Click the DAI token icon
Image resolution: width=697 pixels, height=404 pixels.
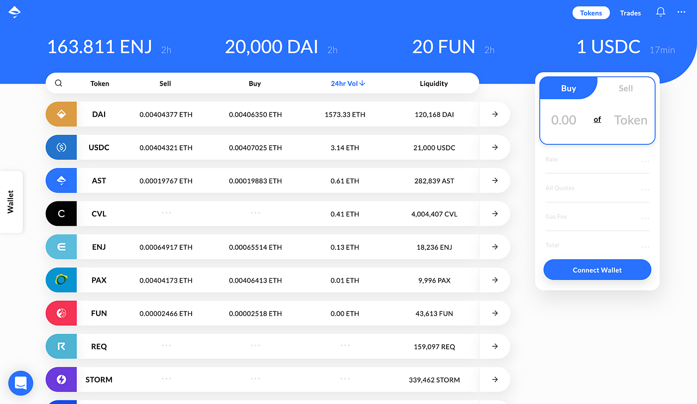[x=61, y=114]
